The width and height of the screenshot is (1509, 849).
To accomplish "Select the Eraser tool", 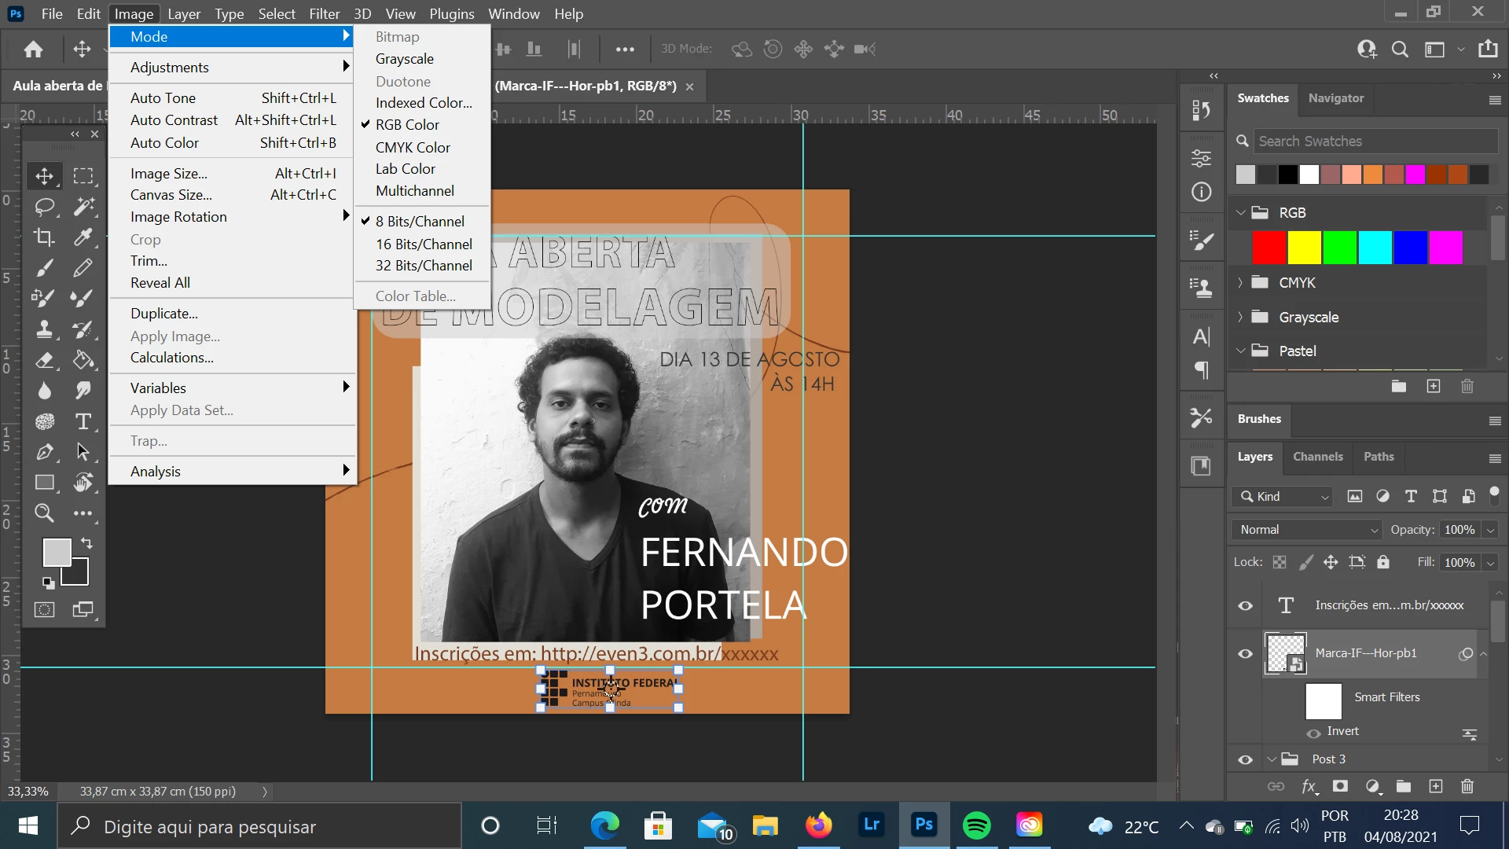I will [44, 360].
